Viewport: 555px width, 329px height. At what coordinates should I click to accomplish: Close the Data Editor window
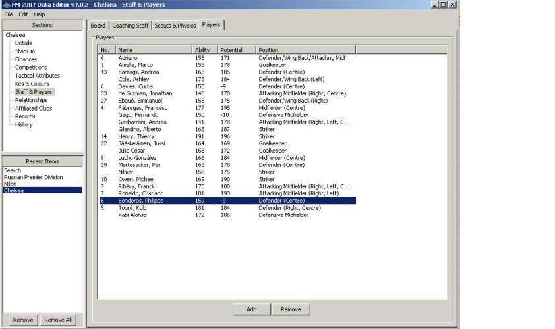point(452,4)
